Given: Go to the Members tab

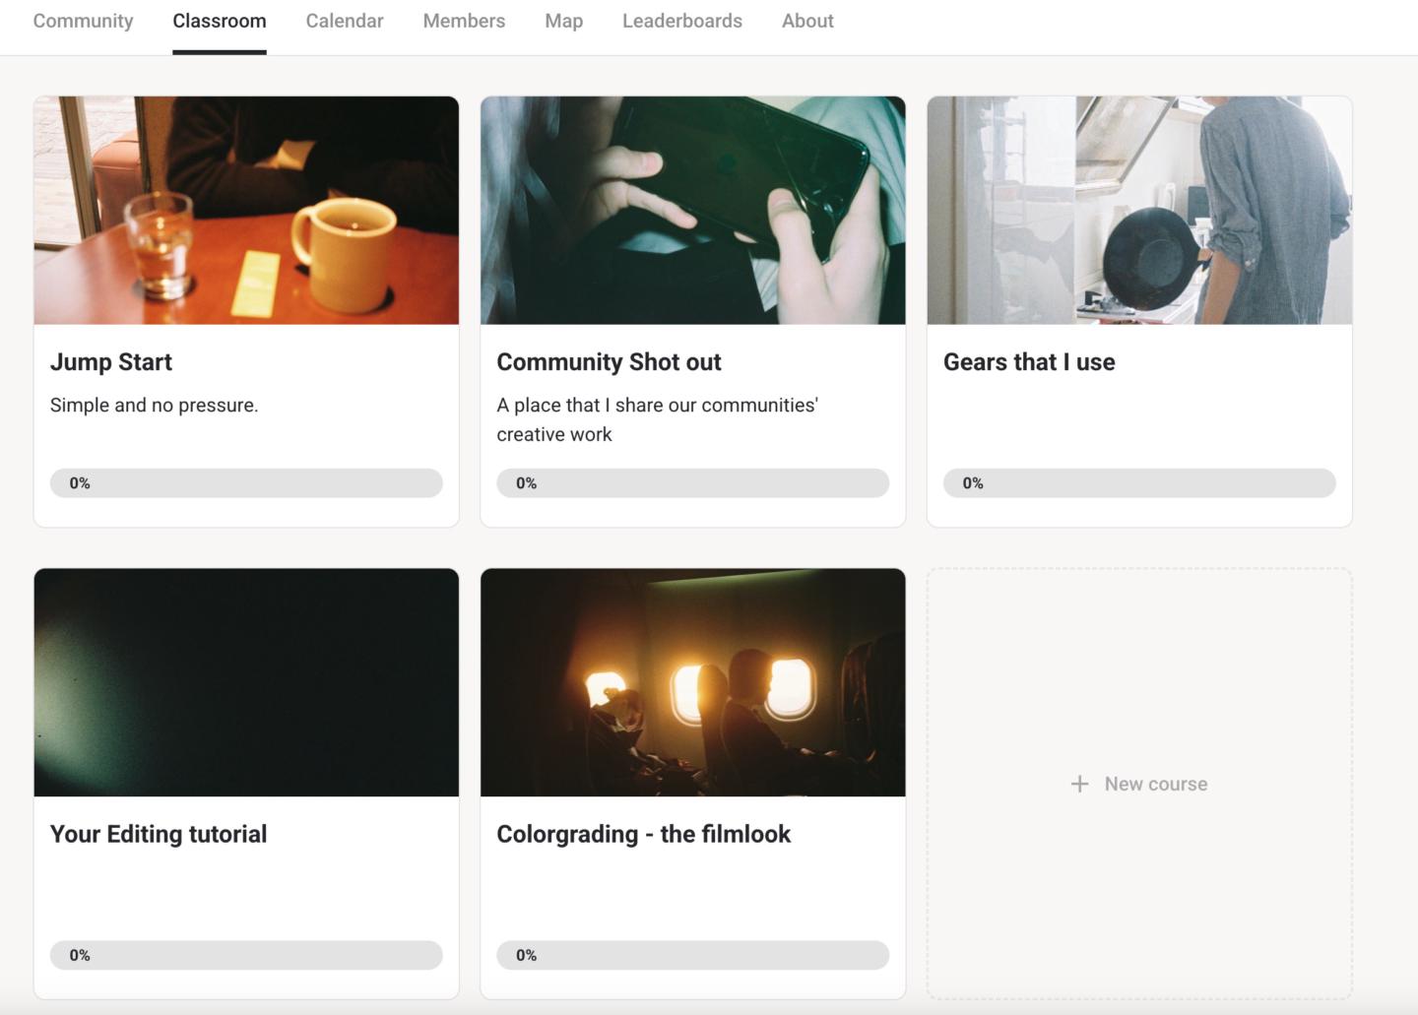Looking at the screenshot, I should point(464,21).
